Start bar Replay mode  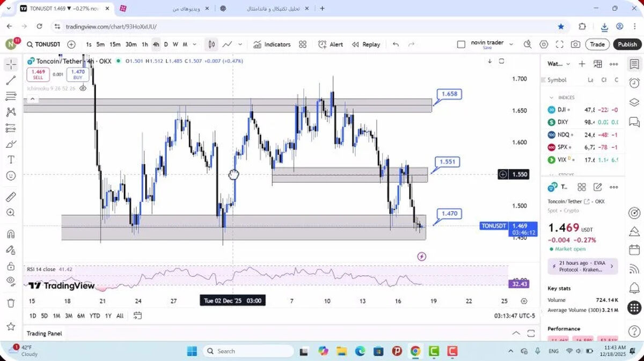coord(366,44)
